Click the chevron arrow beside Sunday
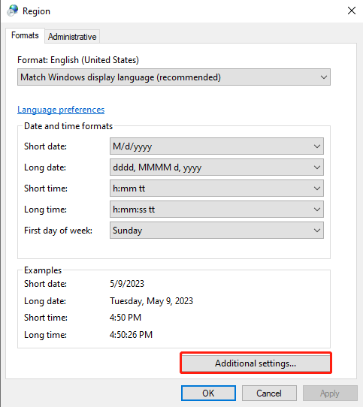This screenshot has height=407, width=363. point(316,231)
